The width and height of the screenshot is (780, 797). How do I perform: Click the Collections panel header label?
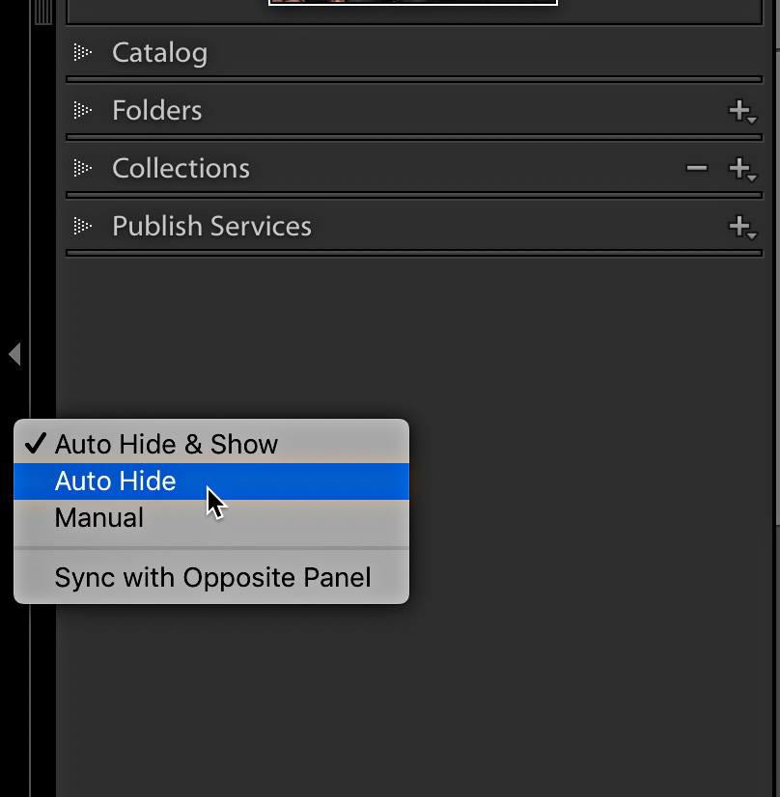tap(181, 168)
